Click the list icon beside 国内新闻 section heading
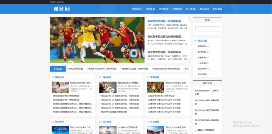This screenshot has width=272, height=134. point(100,77)
